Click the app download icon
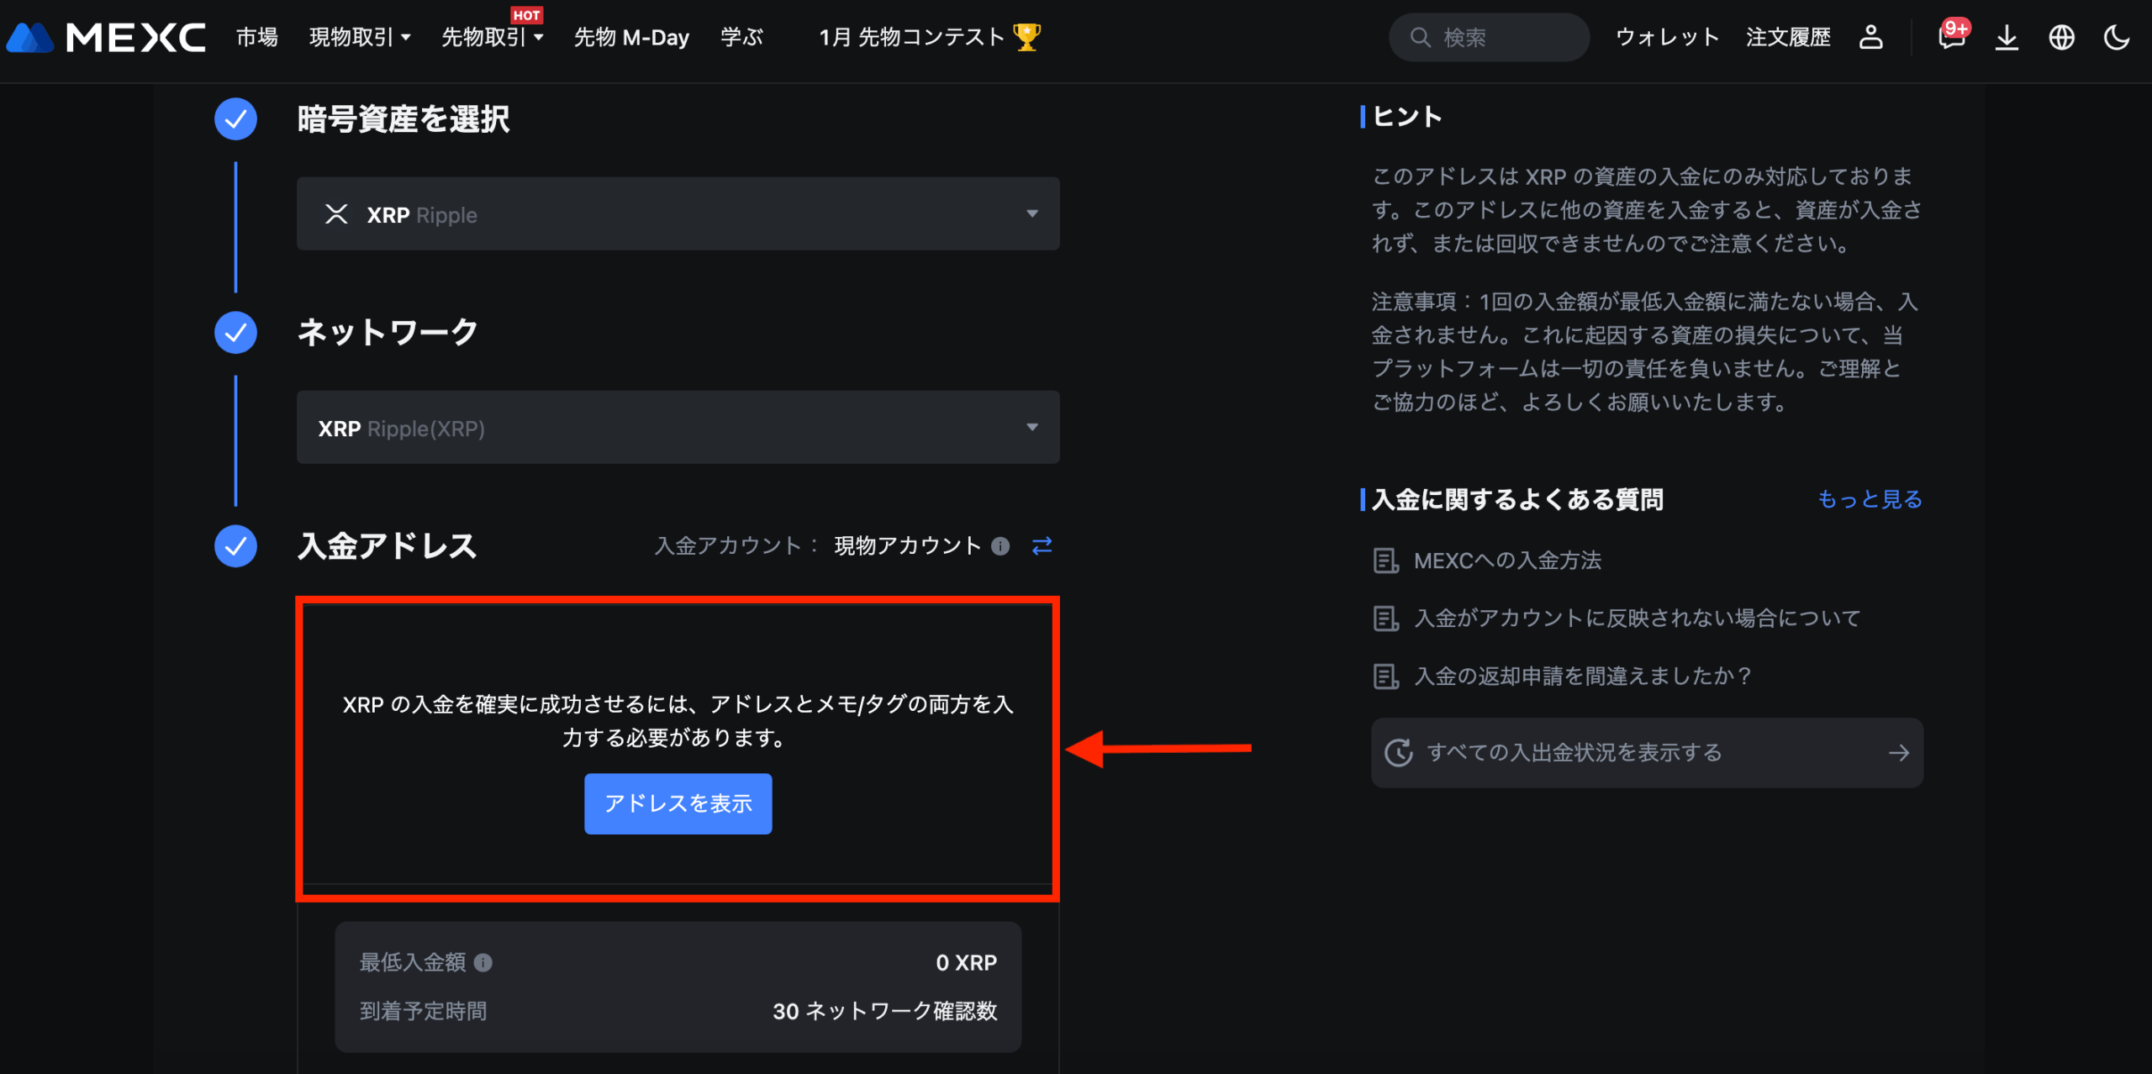This screenshot has width=2152, height=1074. (2007, 37)
